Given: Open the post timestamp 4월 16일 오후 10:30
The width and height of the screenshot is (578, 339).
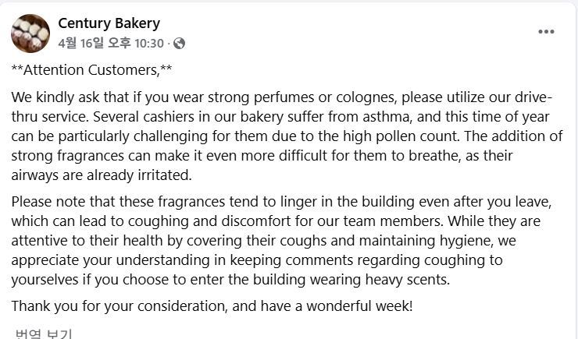Looking at the screenshot, I should (x=111, y=44).
